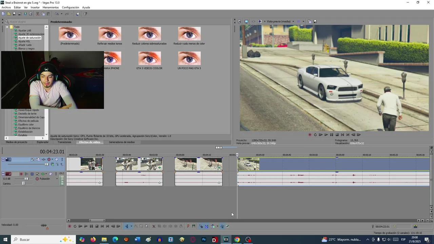Screen dimensions: 434x244
Task: Mute audio track 2
Action: click(51, 174)
